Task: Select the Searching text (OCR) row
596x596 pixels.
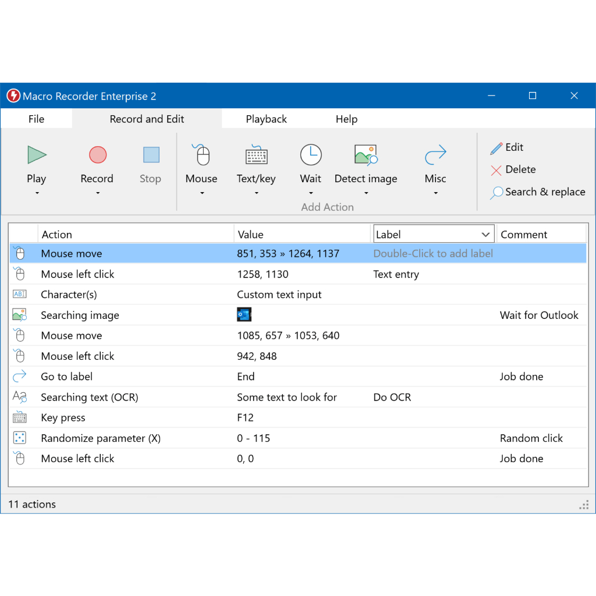Action: [89, 397]
